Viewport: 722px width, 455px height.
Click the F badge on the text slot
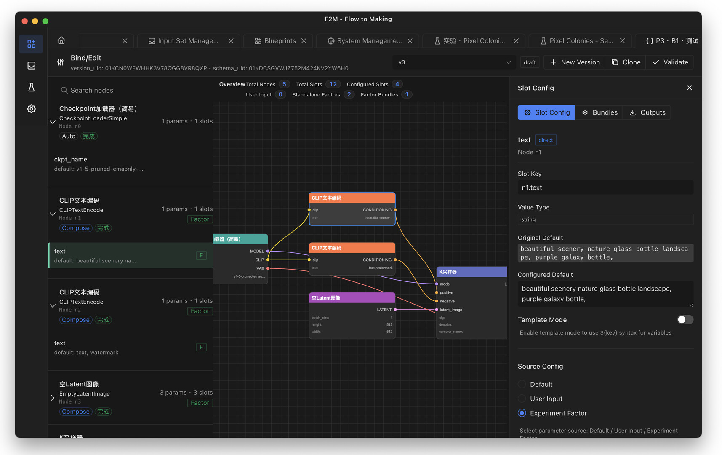[201, 255]
